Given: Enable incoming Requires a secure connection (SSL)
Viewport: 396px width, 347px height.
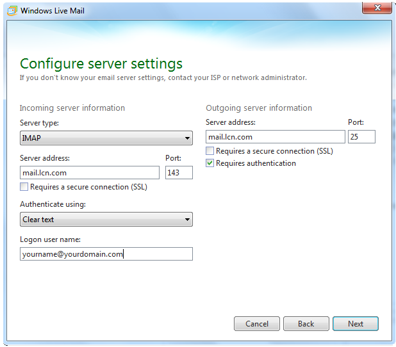Looking at the screenshot, I should (x=24, y=187).
